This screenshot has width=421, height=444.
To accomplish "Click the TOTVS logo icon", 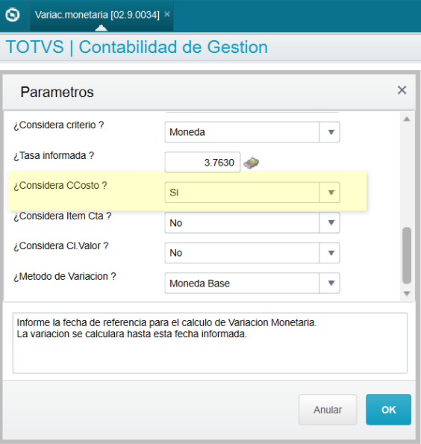I will [x=13, y=15].
